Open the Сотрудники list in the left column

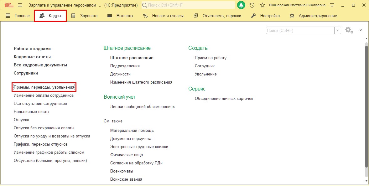tap(26, 73)
